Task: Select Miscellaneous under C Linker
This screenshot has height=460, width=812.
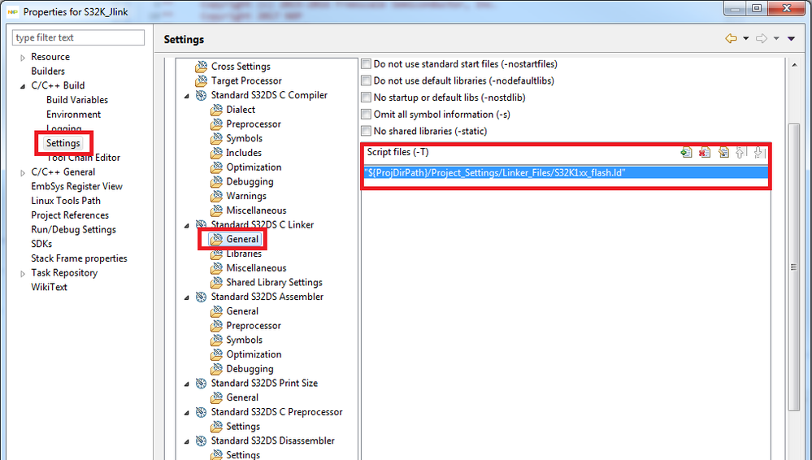Action: click(x=256, y=268)
